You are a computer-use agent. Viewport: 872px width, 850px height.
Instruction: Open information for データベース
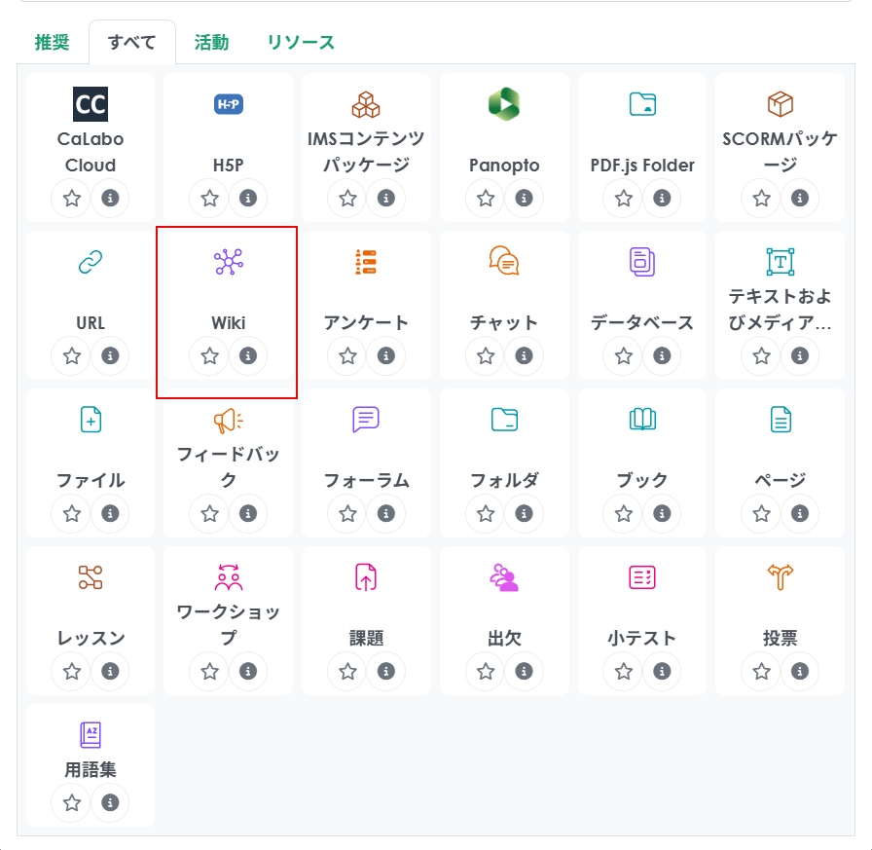[x=662, y=356]
